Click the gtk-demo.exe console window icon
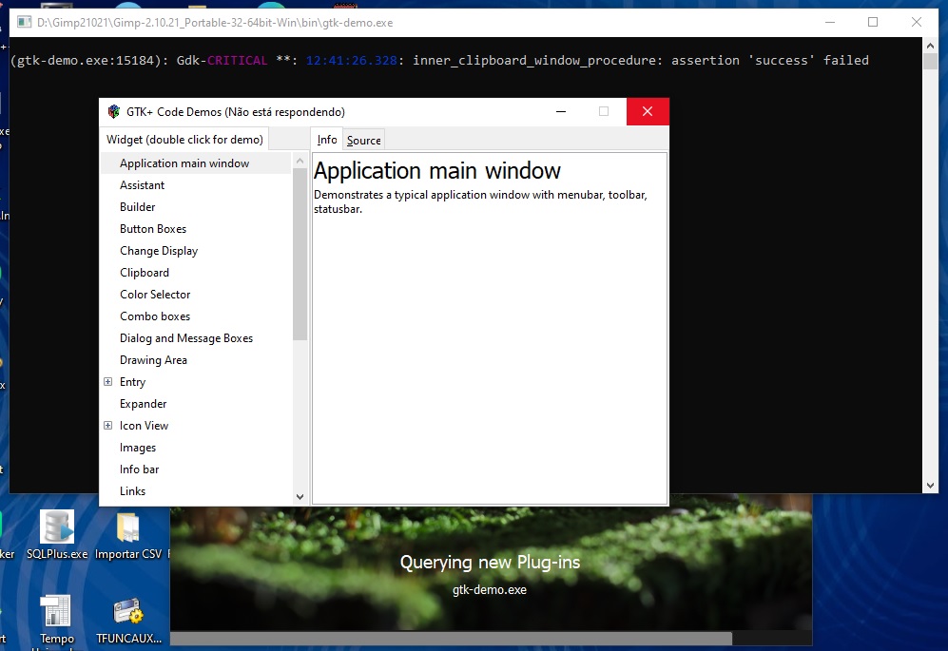The image size is (948, 651). [x=24, y=22]
